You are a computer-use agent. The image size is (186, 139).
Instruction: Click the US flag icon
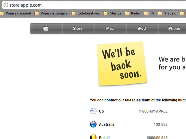point(93,111)
